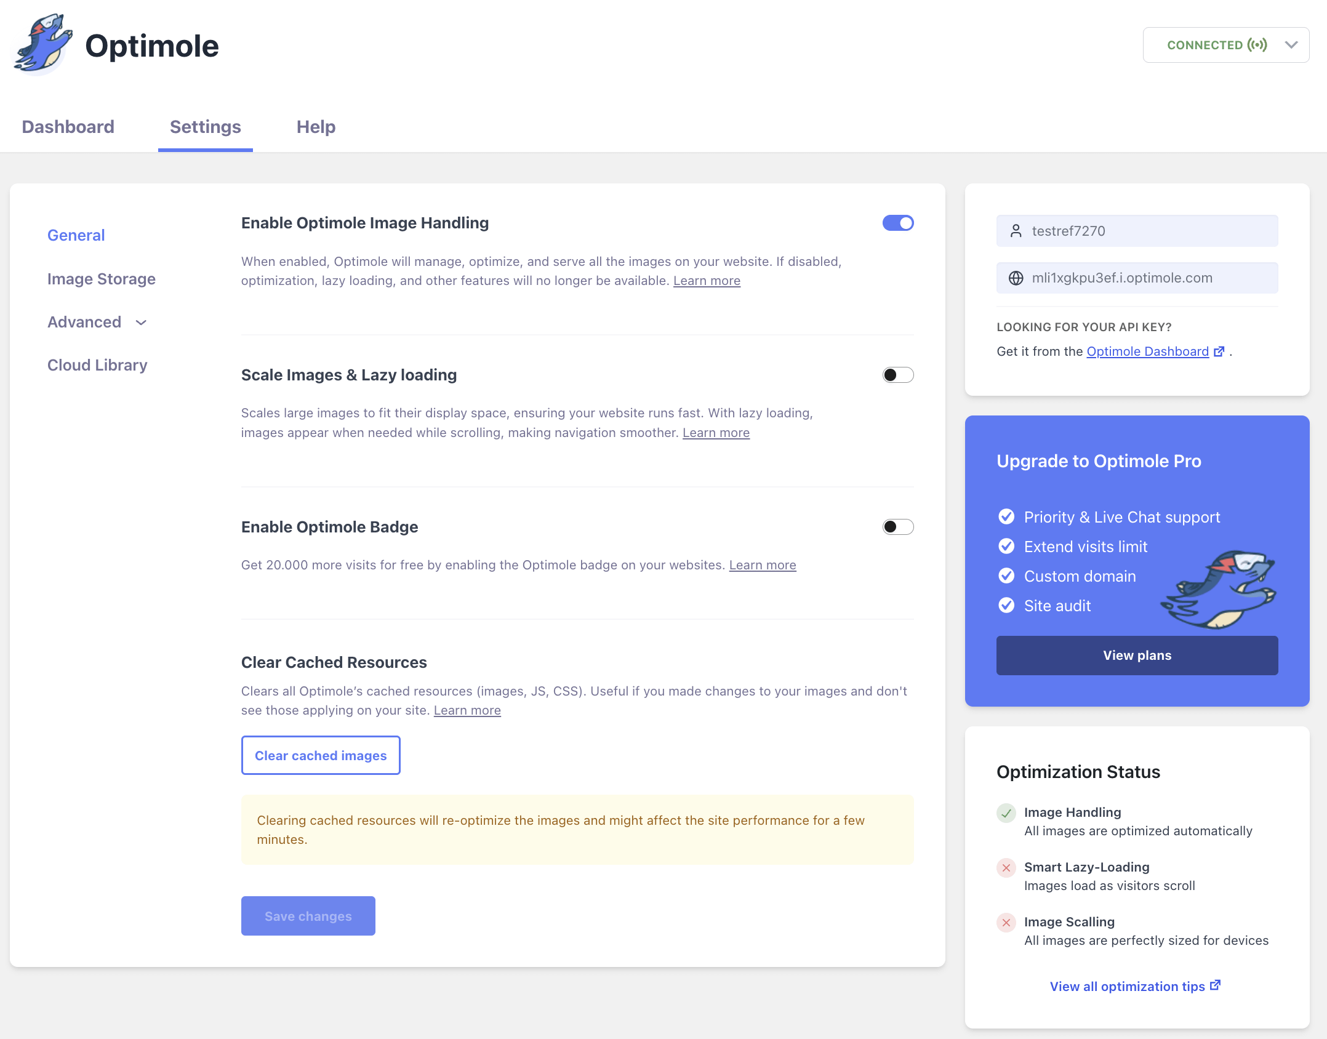Click red X icon beside Smart Lazy-Loading
1327x1039 pixels.
click(x=1006, y=868)
